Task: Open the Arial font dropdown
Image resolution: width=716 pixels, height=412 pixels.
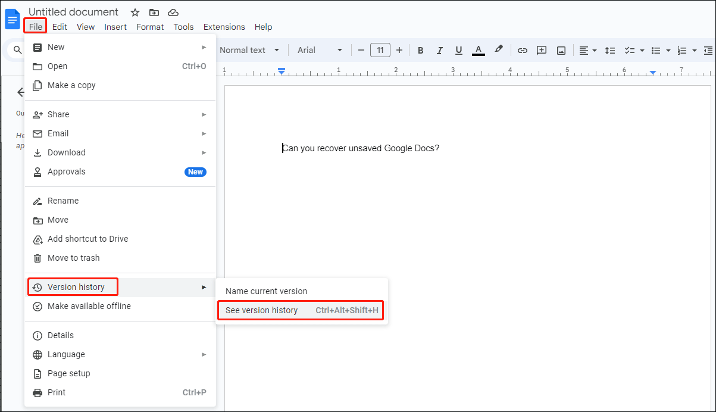Action: pyautogui.click(x=320, y=50)
